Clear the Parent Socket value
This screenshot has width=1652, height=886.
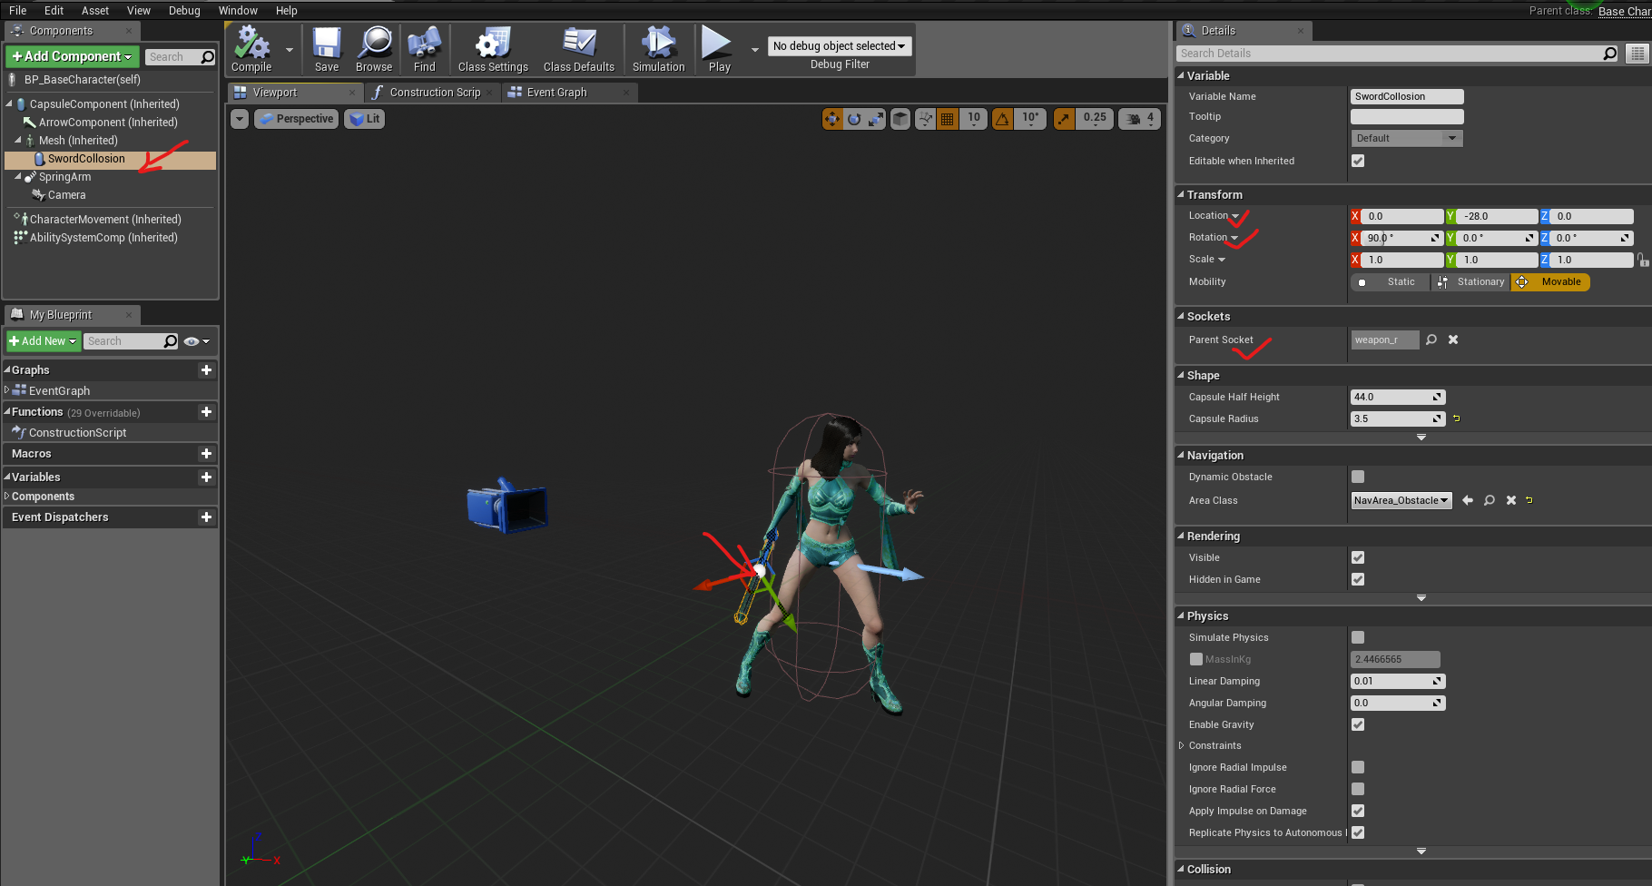pos(1453,340)
